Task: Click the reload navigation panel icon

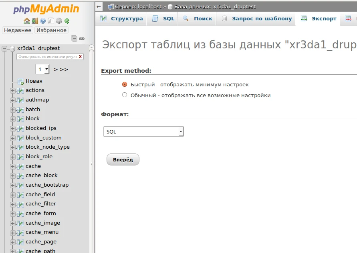Action: click(67, 20)
